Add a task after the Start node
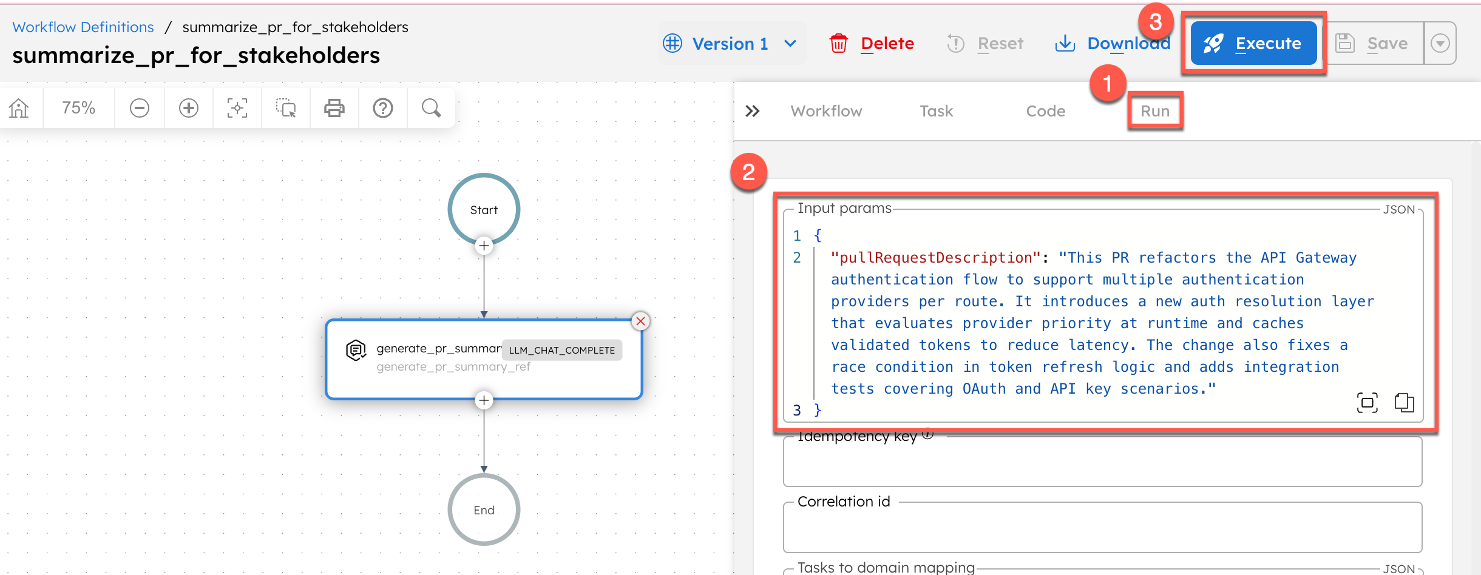The image size is (1481, 575). click(x=484, y=246)
